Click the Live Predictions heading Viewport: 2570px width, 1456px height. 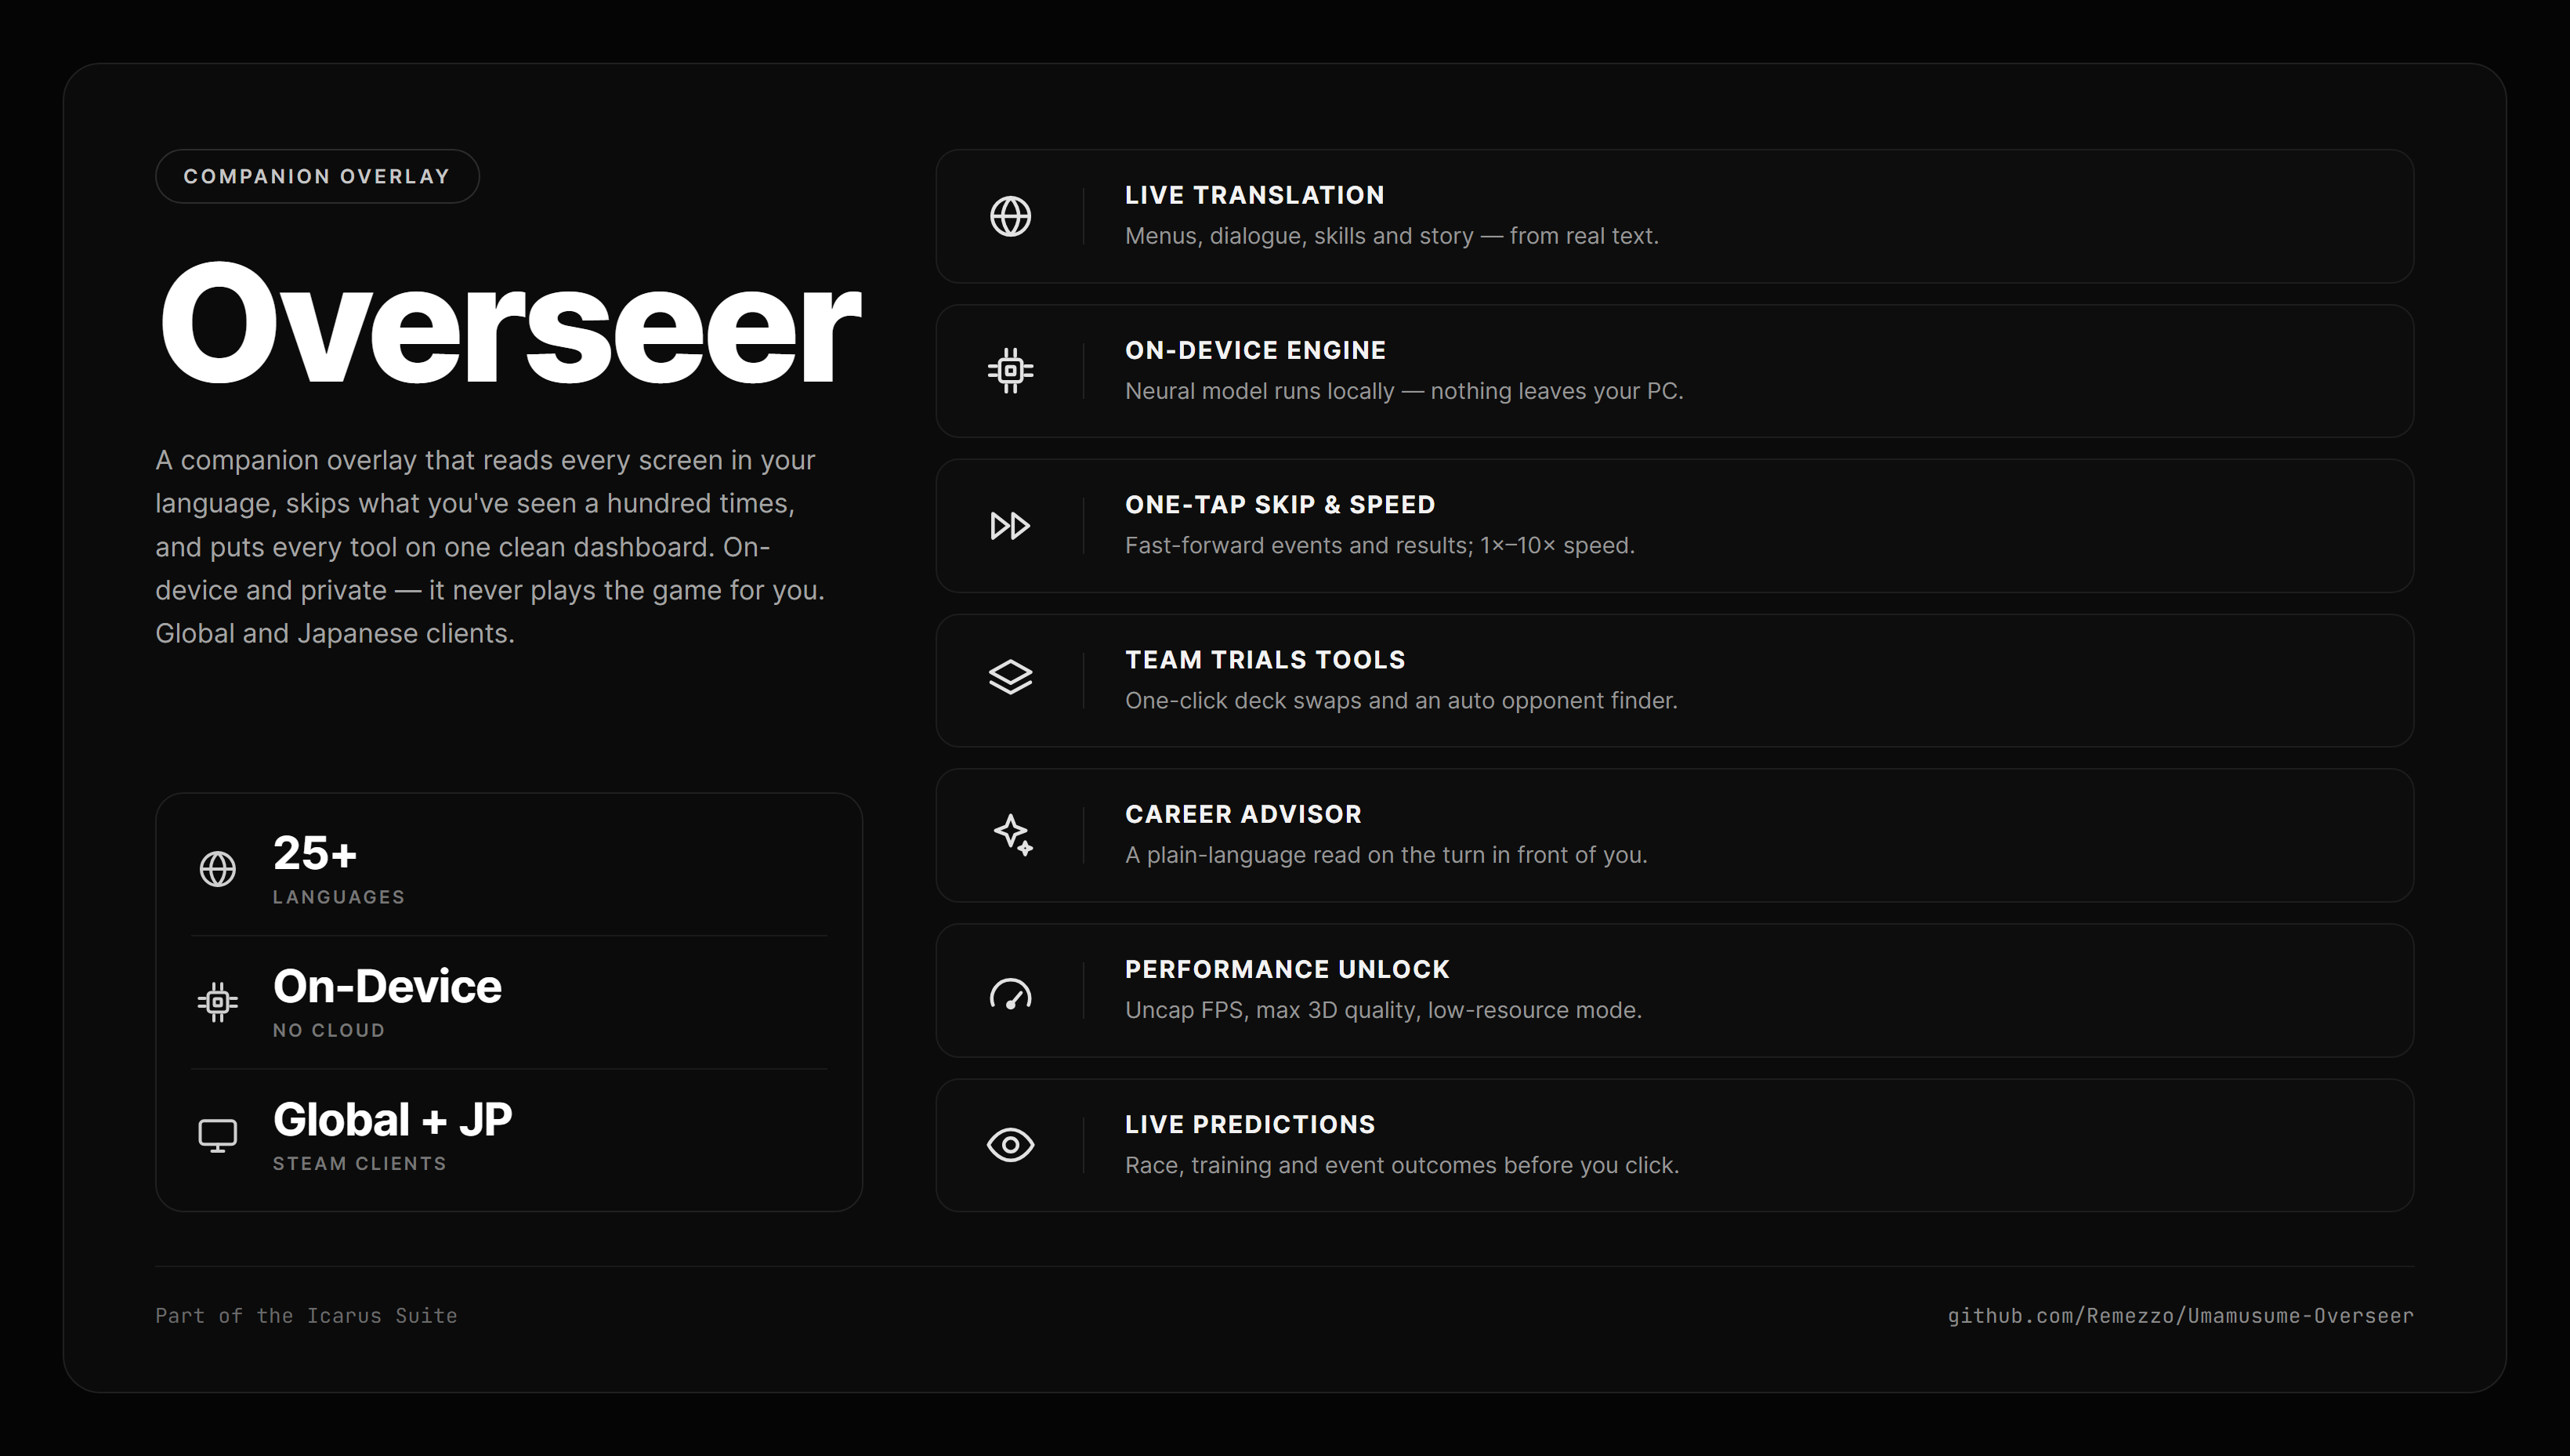[x=1251, y=1124]
